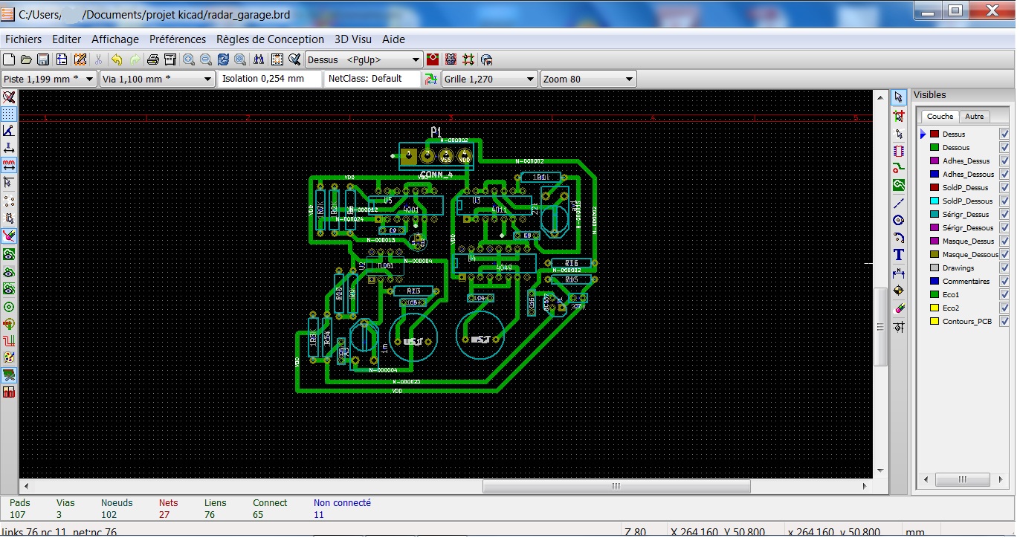This screenshot has height=538, width=1020.
Task: Select the Add module tool
Action: (x=899, y=151)
